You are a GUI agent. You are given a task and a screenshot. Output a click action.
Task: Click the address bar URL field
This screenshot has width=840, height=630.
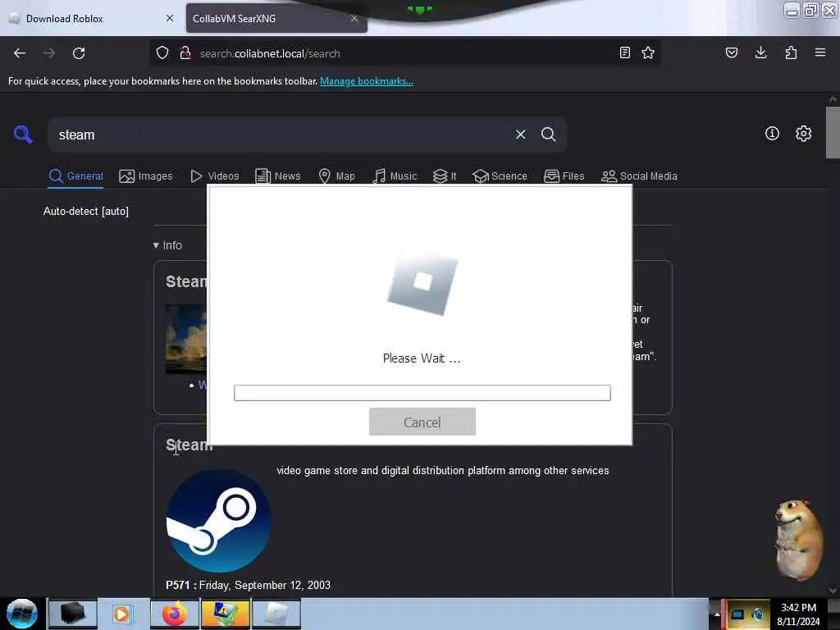pyautogui.click(x=404, y=53)
